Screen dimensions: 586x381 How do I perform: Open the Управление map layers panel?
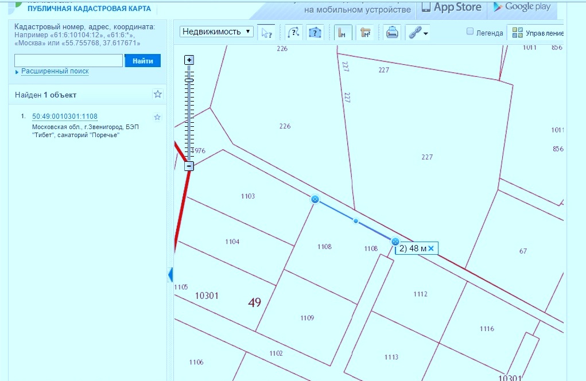pyautogui.click(x=537, y=33)
